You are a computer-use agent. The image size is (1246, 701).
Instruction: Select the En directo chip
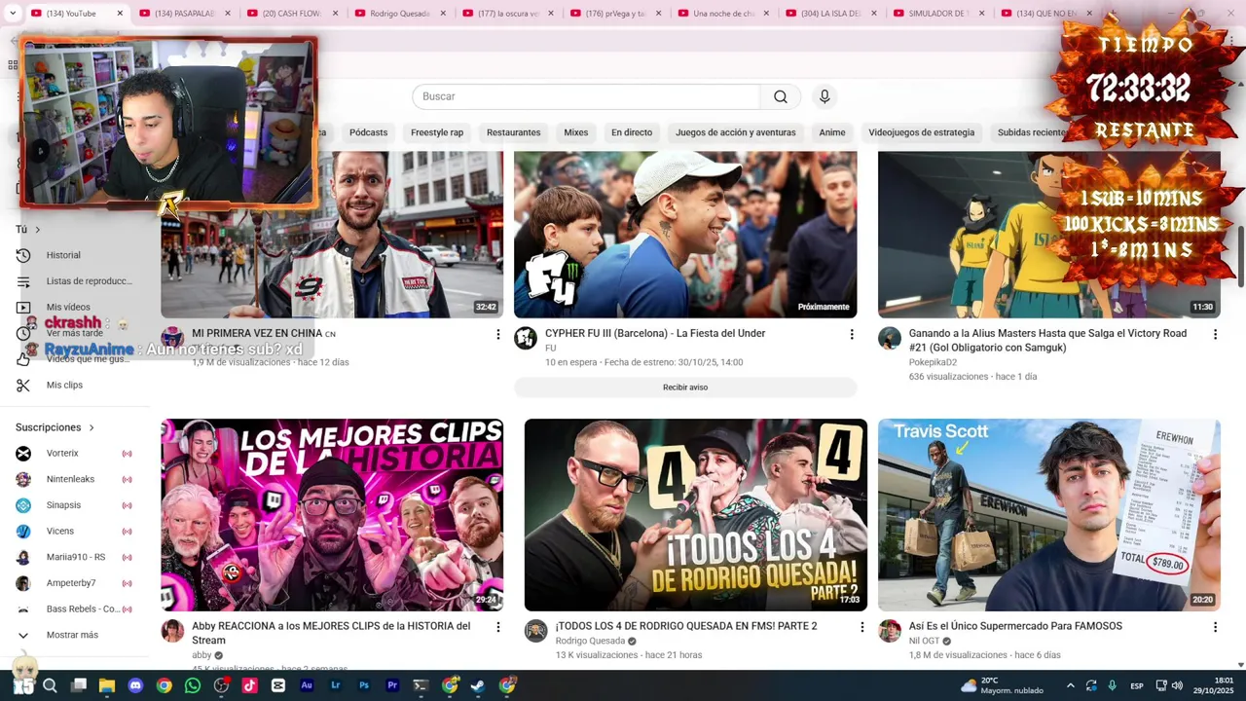point(632,132)
